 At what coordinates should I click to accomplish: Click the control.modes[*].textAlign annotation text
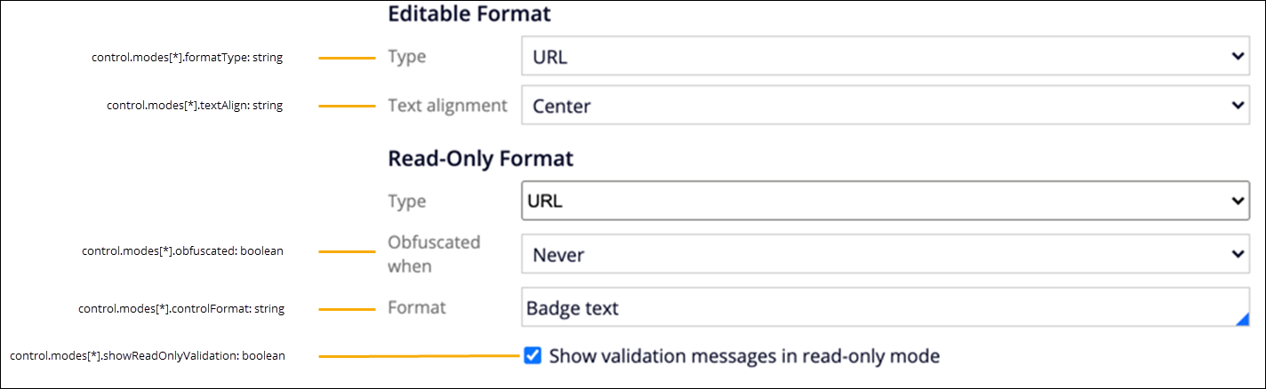pyautogui.click(x=195, y=106)
